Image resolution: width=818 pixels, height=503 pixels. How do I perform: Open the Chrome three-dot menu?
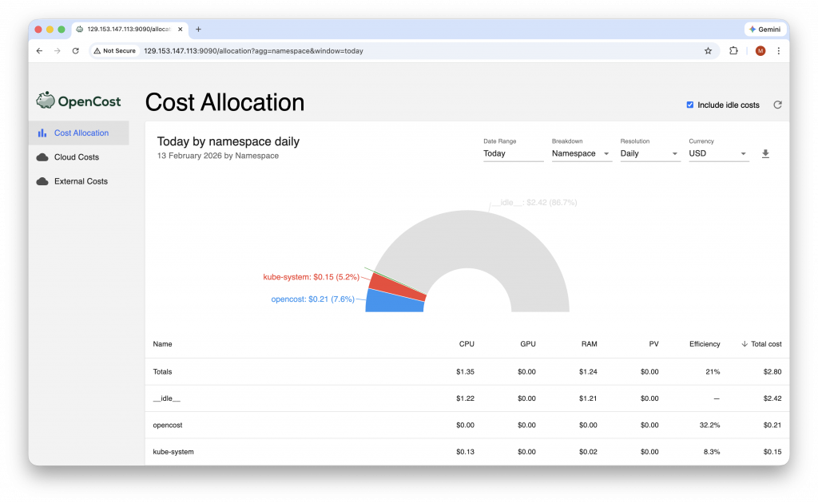point(778,50)
